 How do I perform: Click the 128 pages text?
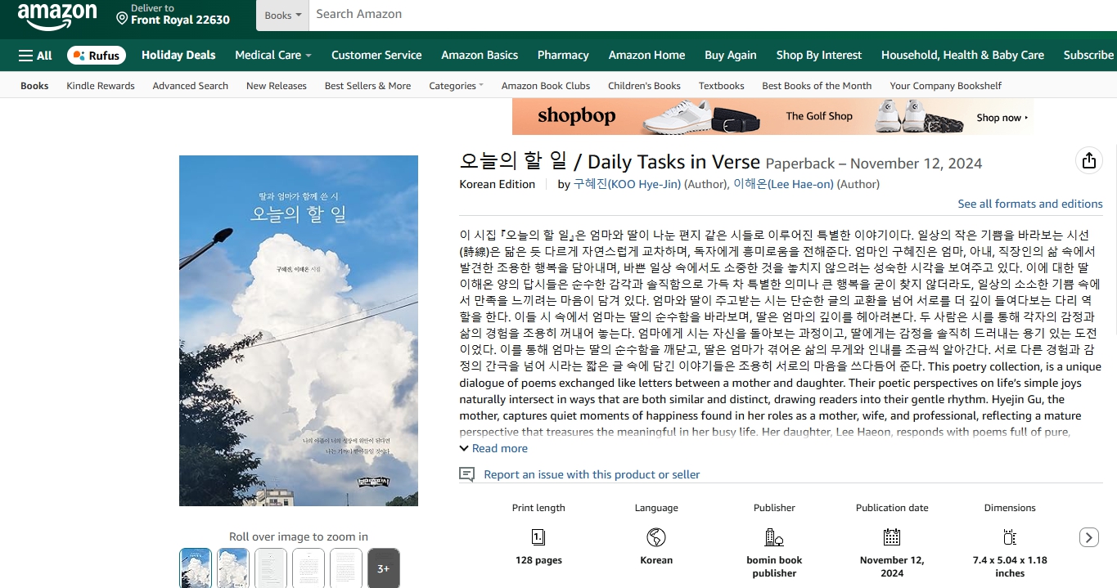(x=538, y=560)
